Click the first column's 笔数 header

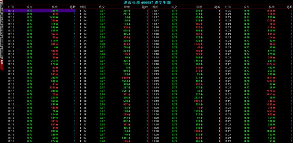click(x=73, y=7)
